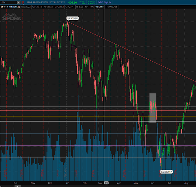
Task: Click the SPY 1 Y 1D [NYSE] chart label
Action: pos(10,7)
